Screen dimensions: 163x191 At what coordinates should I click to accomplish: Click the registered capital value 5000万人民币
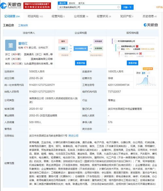coord(37,72)
